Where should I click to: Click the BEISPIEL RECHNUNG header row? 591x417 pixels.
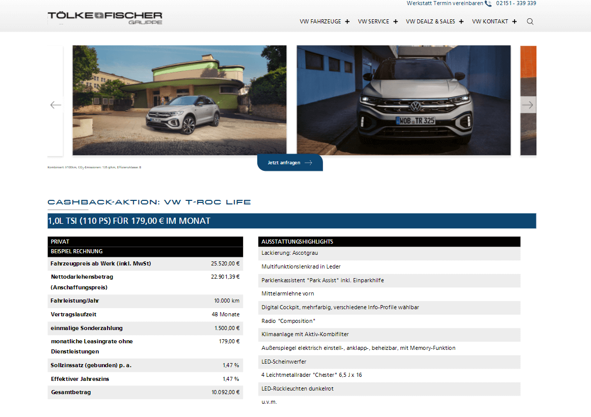coord(145,251)
